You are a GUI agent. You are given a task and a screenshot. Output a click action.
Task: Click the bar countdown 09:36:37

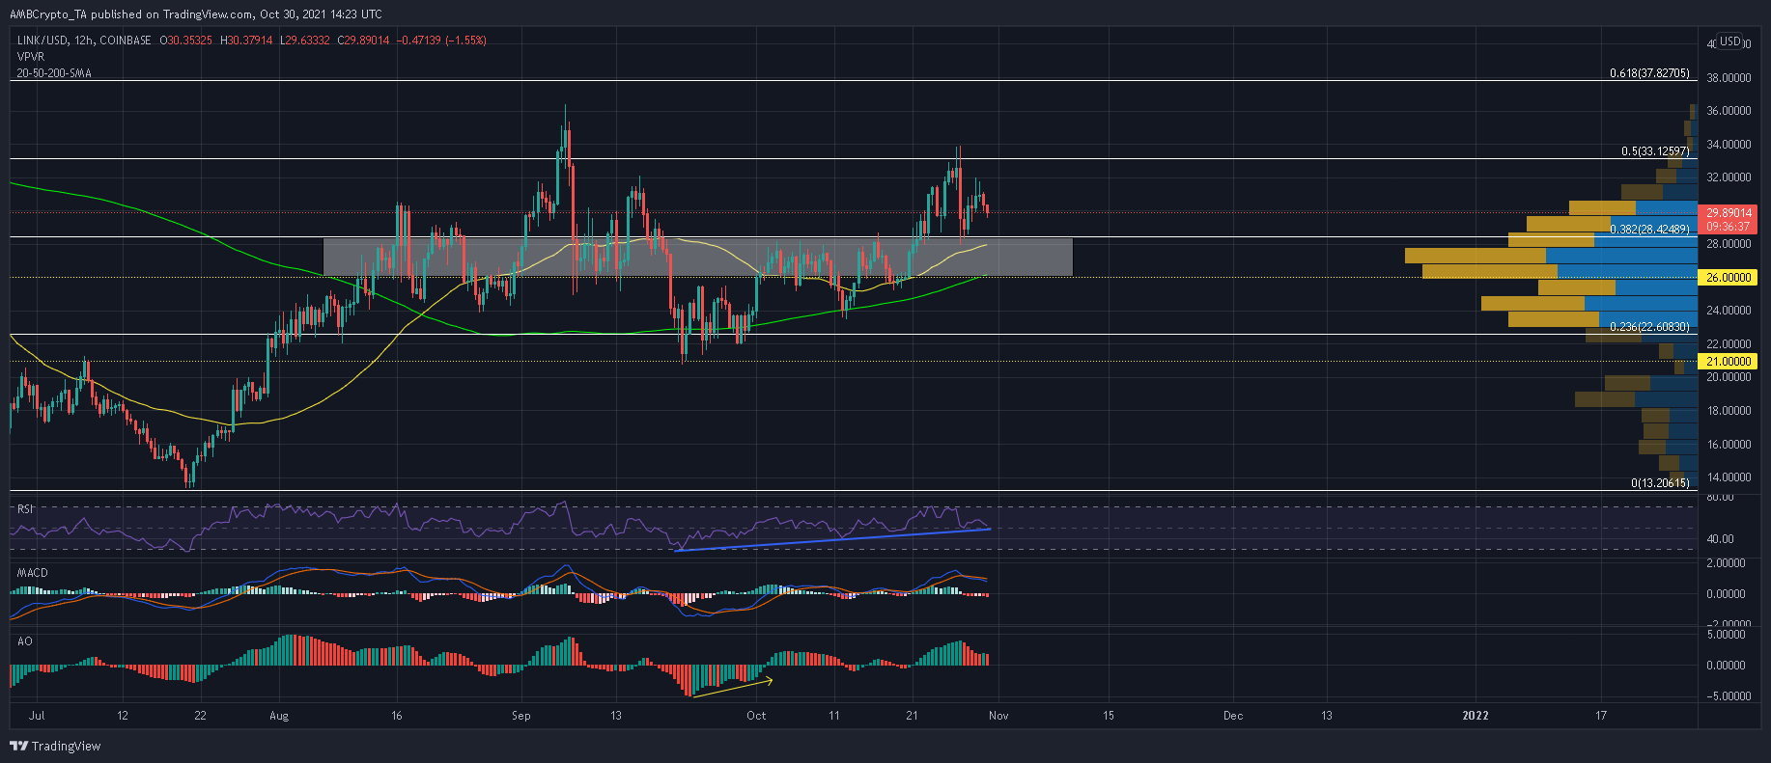click(x=1728, y=227)
